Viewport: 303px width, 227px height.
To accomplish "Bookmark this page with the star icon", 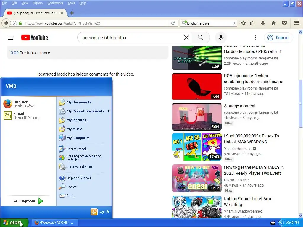I will pos(243,23).
